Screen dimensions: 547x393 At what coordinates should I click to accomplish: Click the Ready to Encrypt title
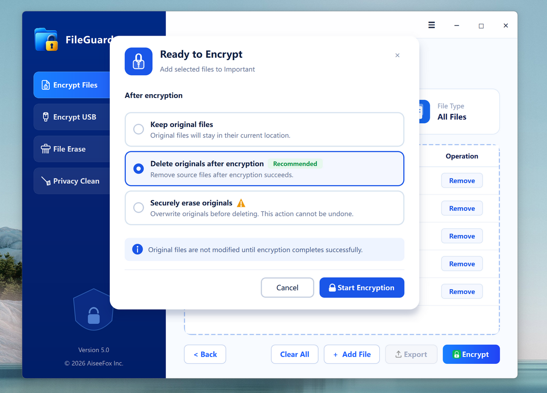[201, 55]
